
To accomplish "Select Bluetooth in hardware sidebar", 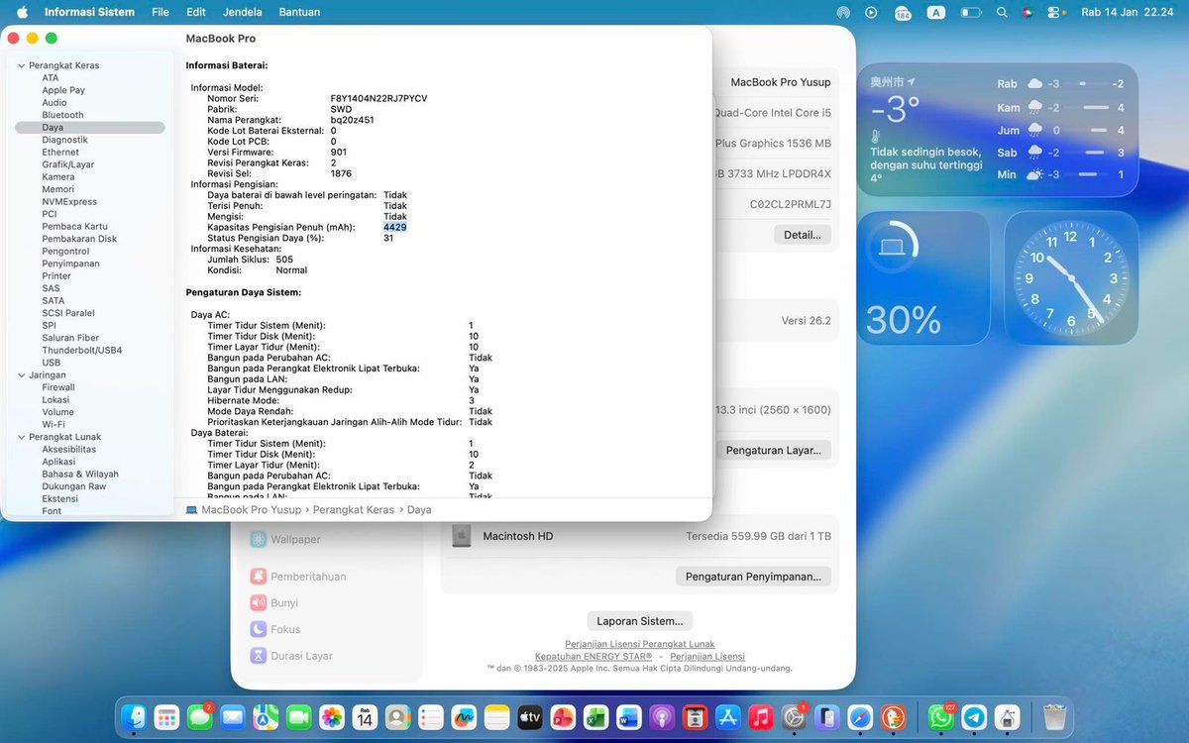I will [x=62, y=115].
